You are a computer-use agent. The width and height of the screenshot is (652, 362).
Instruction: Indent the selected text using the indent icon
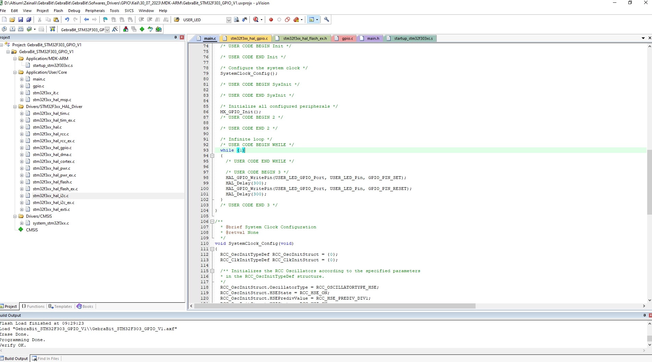click(x=141, y=20)
